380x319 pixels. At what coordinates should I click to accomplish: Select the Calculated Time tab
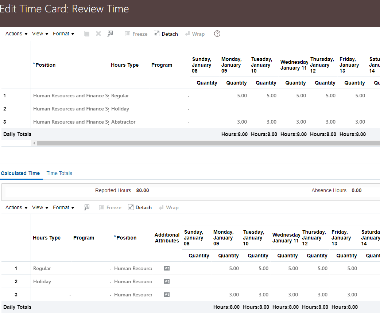point(21,173)
